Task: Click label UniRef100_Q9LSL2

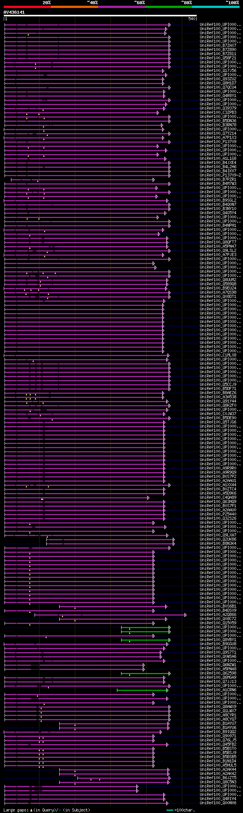Action: point(218,251)
